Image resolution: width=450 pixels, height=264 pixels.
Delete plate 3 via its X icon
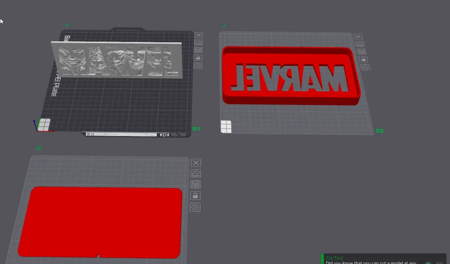pos(195,163)
